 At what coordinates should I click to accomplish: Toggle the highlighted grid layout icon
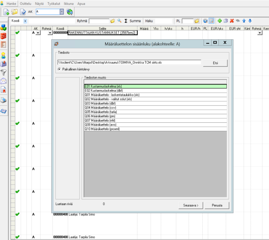[x=211, y=21]
